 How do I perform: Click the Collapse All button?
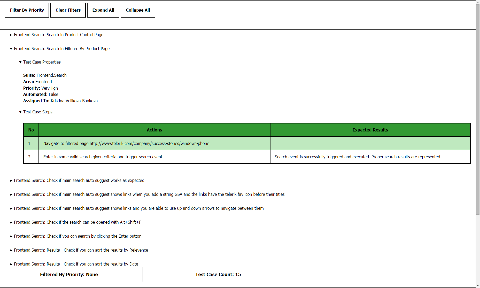click(138, 10)
